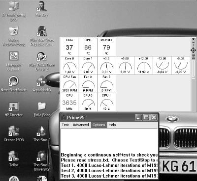The width and height of the screenshot is (197, 181).
Task: Click the vertical slider on monitor sidebar
Action: pos(194,69)
